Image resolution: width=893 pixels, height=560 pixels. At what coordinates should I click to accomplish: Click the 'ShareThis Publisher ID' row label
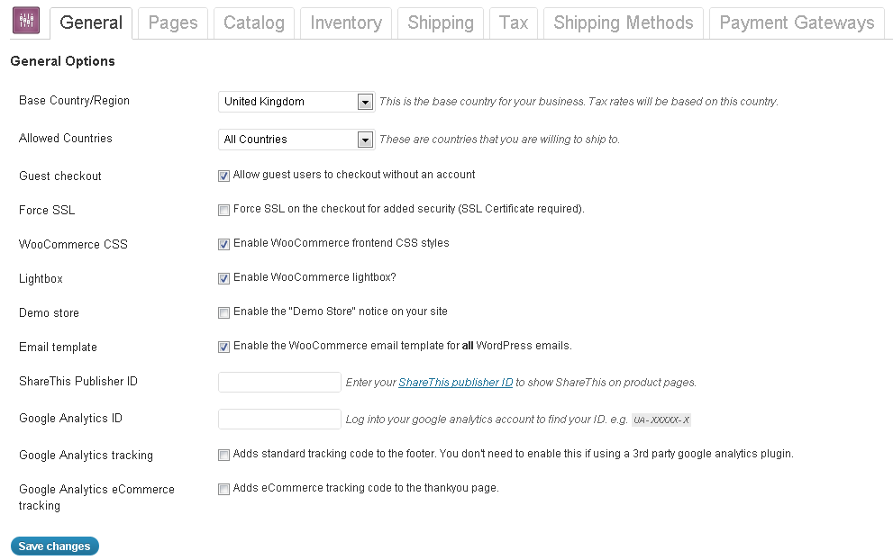pyautogui.click(x=78, y=382)
